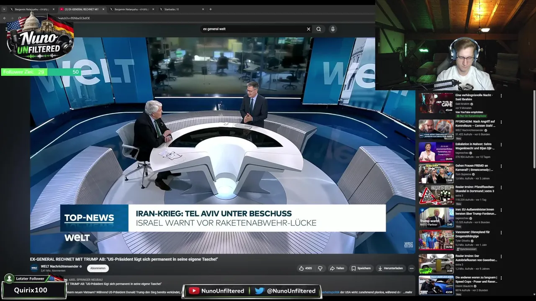Open the WELT Nachrichtensender channel name link

point(59,266)
